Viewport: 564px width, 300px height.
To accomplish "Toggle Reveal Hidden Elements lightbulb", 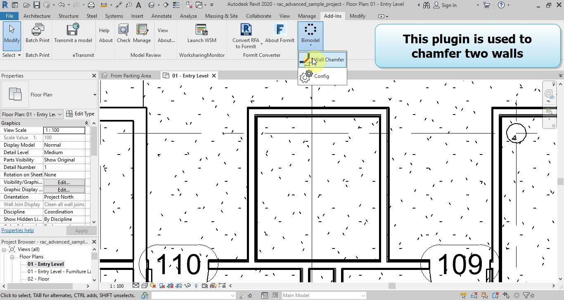I will (x=196, y=286).
